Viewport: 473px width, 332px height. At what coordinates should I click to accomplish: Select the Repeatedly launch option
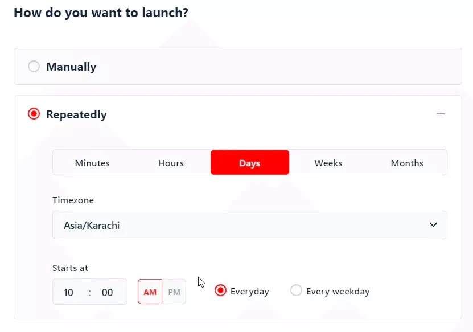[x=33, y=114]
